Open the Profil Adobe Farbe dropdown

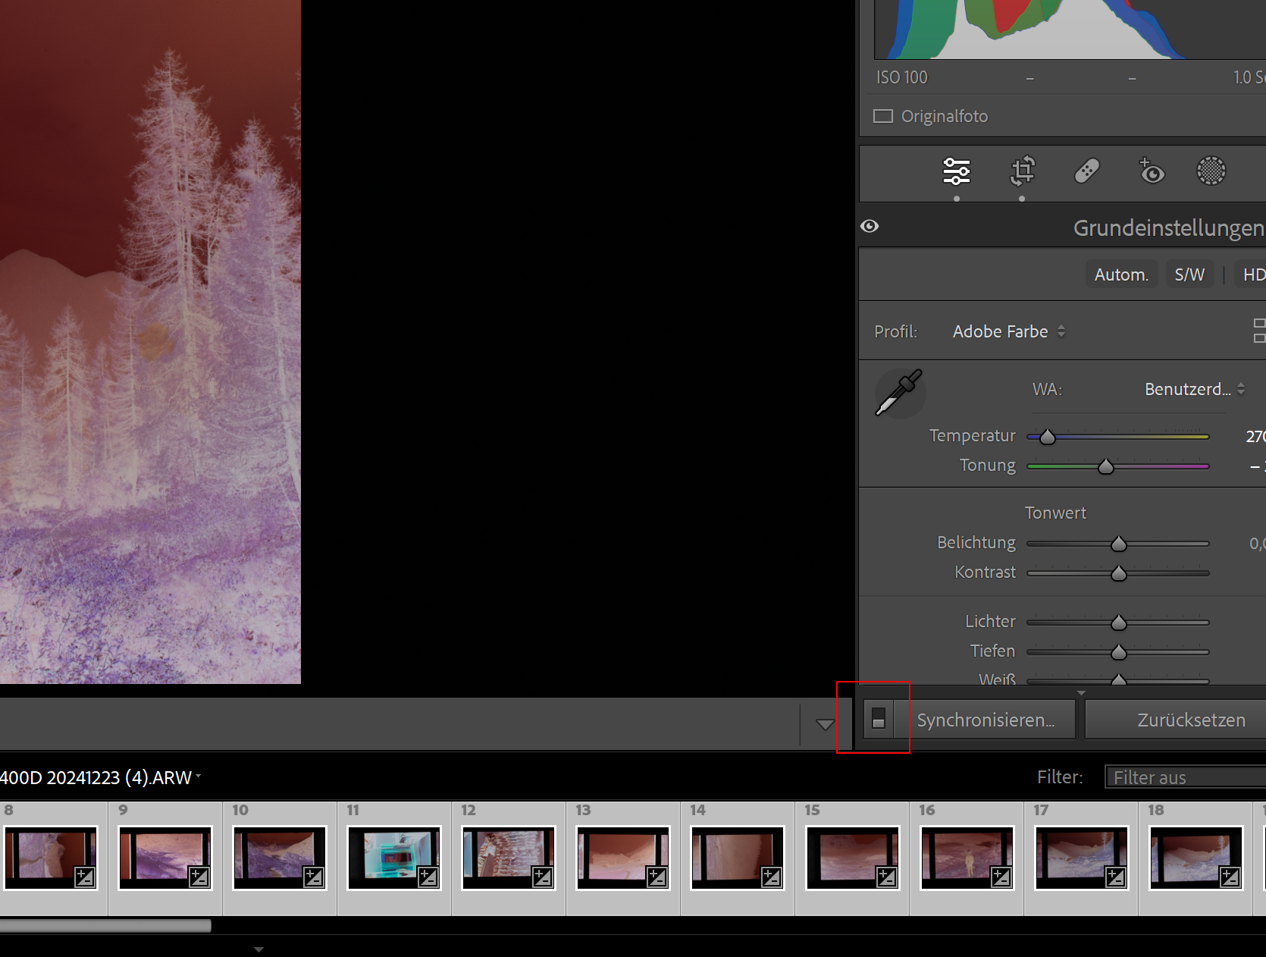pyautogui.click(x=1009, y=331)
